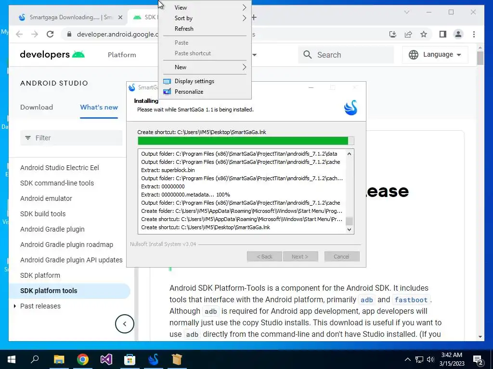
Task: Click the page Search field
Action: (x=346, y=55)
